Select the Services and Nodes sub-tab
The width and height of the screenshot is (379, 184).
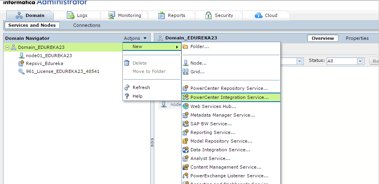(32, 25)
